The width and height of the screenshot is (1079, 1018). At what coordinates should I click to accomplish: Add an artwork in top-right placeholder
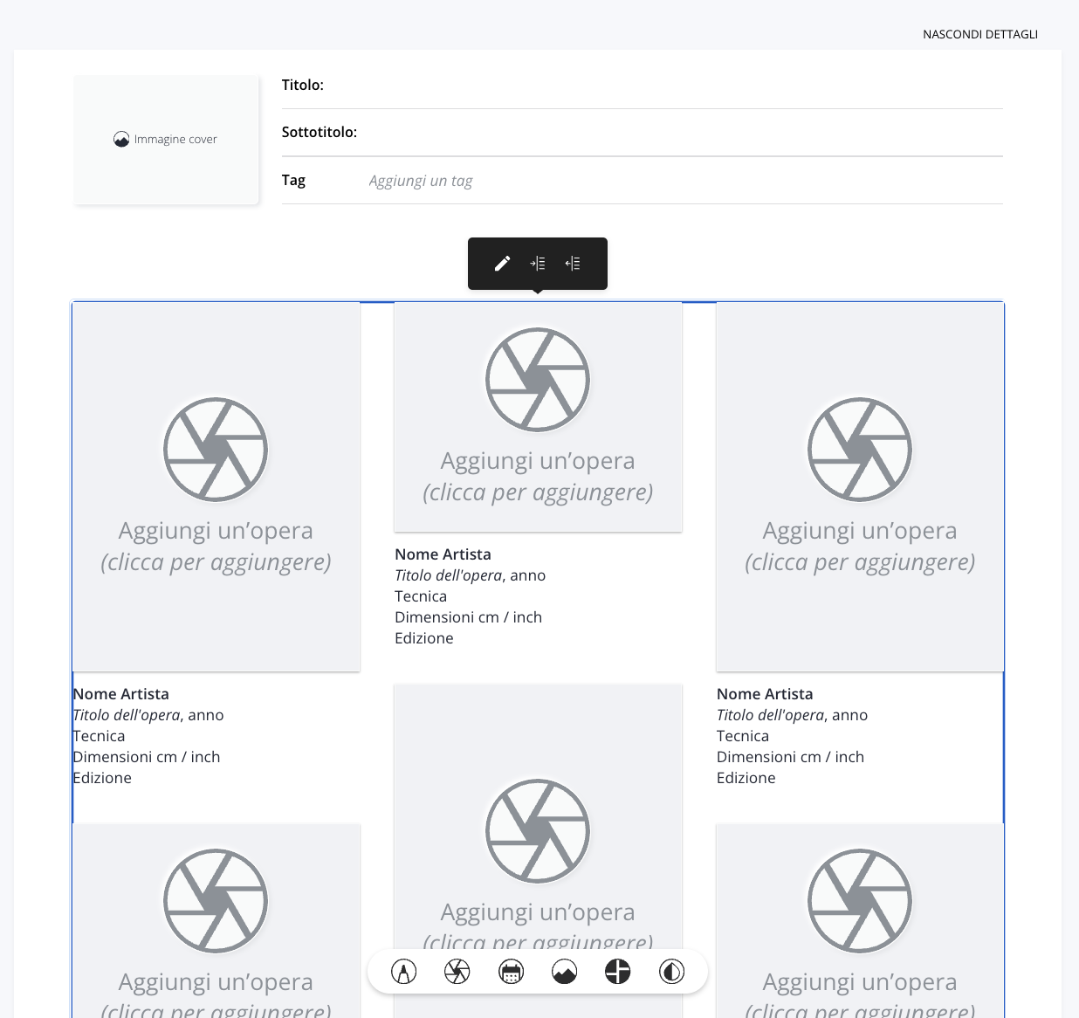coord(860,486)
